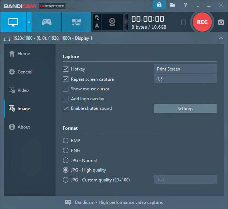Open screen recording mode dropdown arrow
228x209 pixels.
click(29, 22)
